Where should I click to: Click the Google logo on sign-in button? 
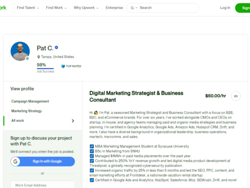click(x=15, y=161)
